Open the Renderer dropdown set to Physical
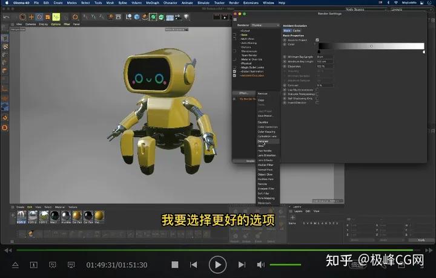The image size is (436, 278). click(265, 25)
